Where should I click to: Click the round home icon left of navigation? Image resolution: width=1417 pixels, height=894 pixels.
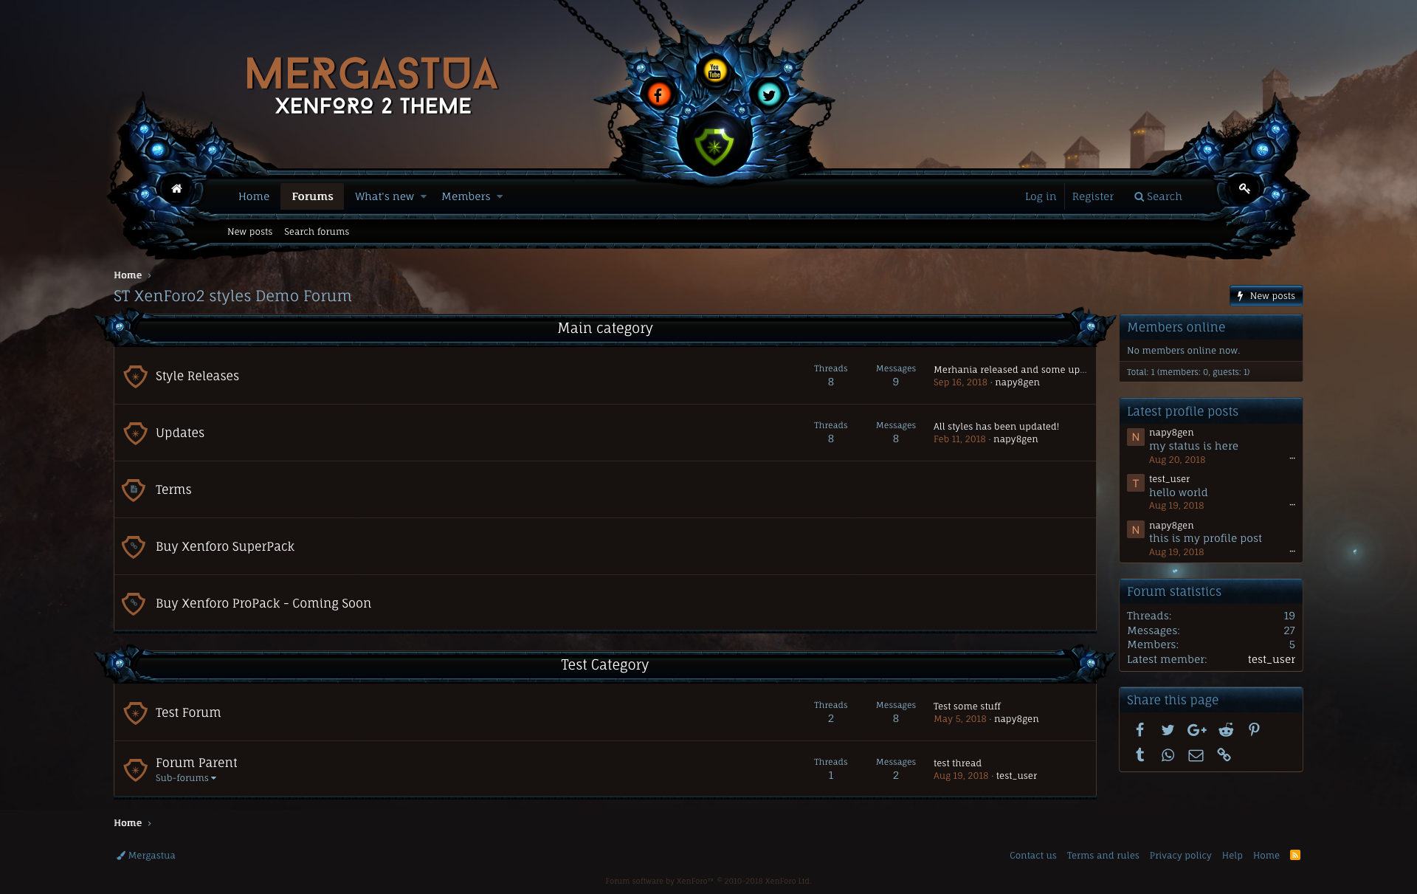coord(176,189)
